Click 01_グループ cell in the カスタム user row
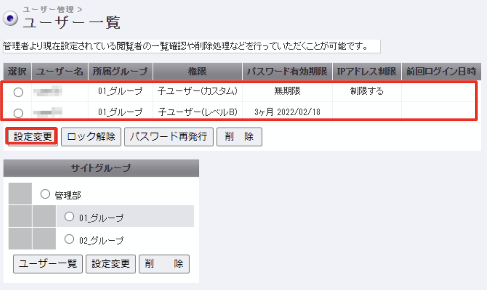Screen dimensions: 487x290 tap(121, 91)
